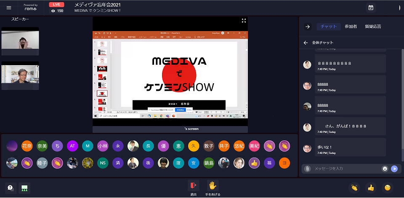Click the shared PowerPoint screen
404x198 pixels.
(170, 75)
